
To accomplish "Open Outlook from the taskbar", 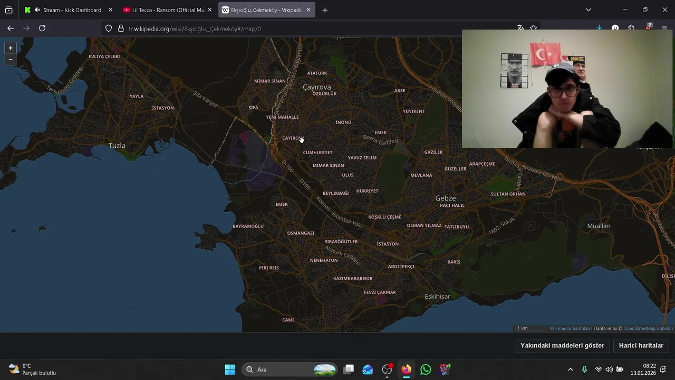I will 368,369.
